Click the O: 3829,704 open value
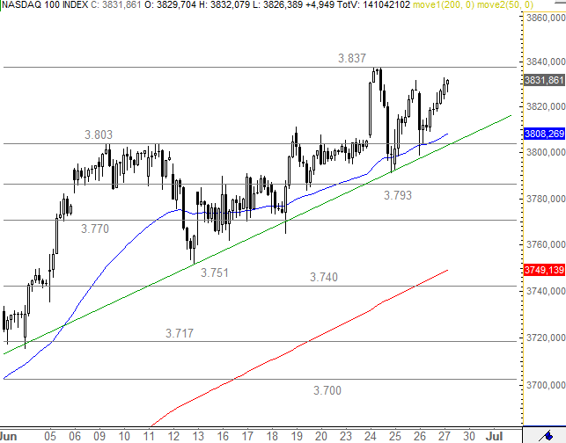The width and height of the screenshot is (566, 443). pos(170,4)
